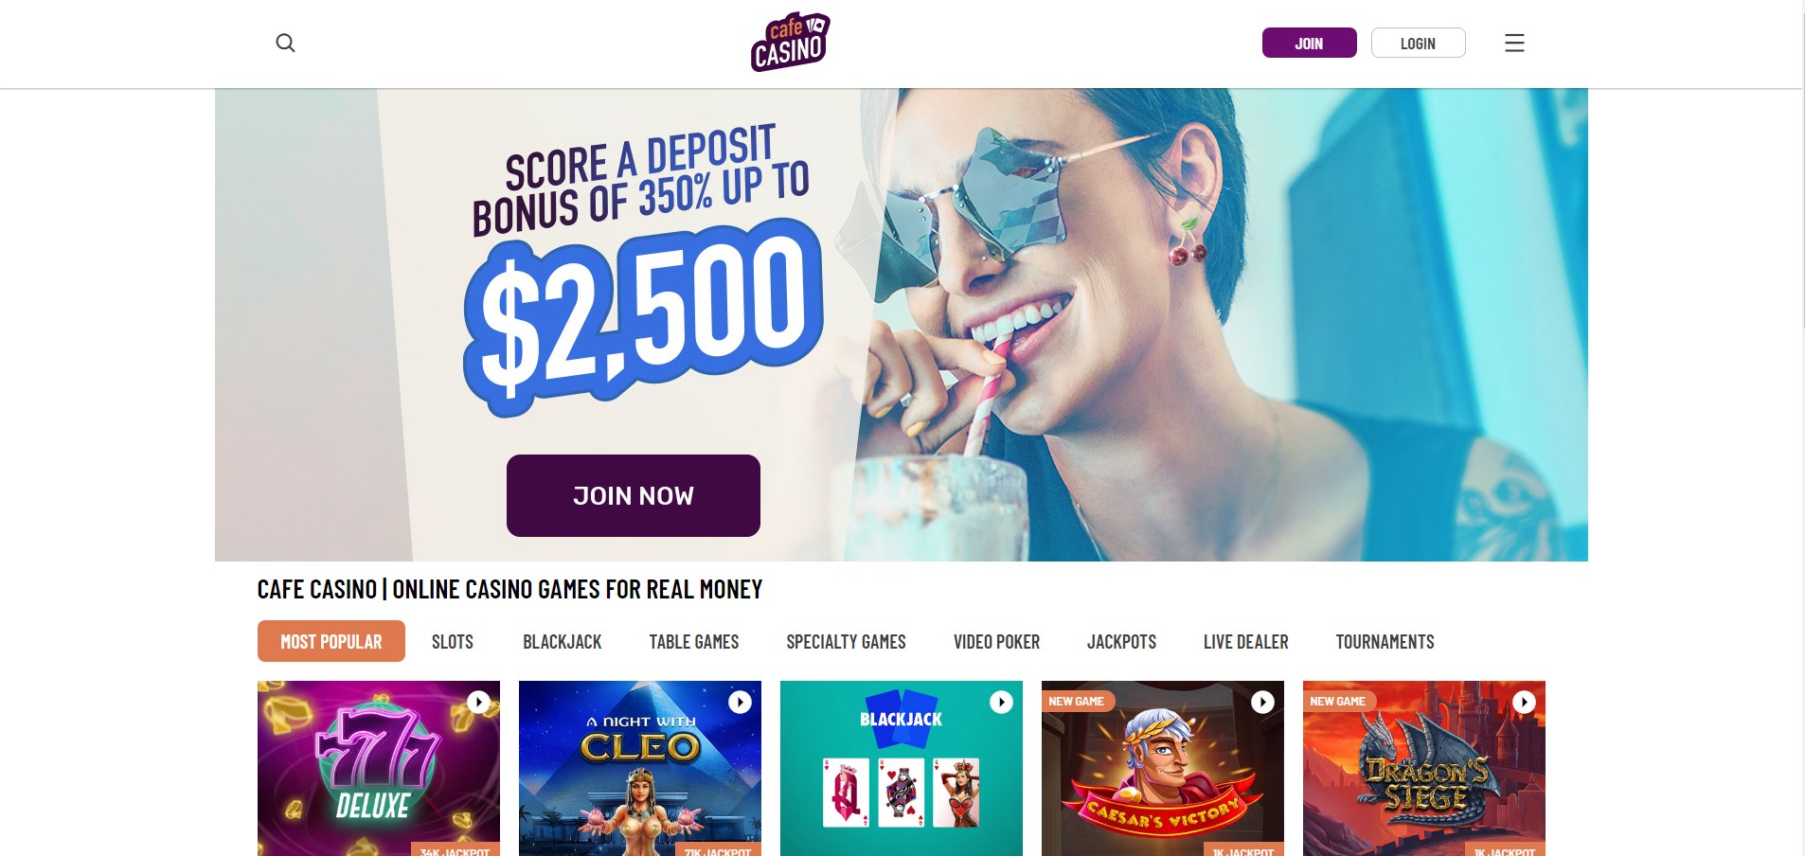Open the search magnifier icon
The height and width of the screenshot is (856, 1805).
pyautogui.click(x=285, y=43)
